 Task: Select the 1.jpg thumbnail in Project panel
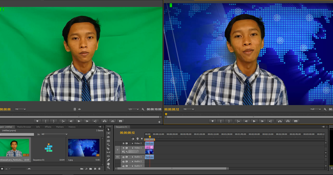[x=84, y=148]
